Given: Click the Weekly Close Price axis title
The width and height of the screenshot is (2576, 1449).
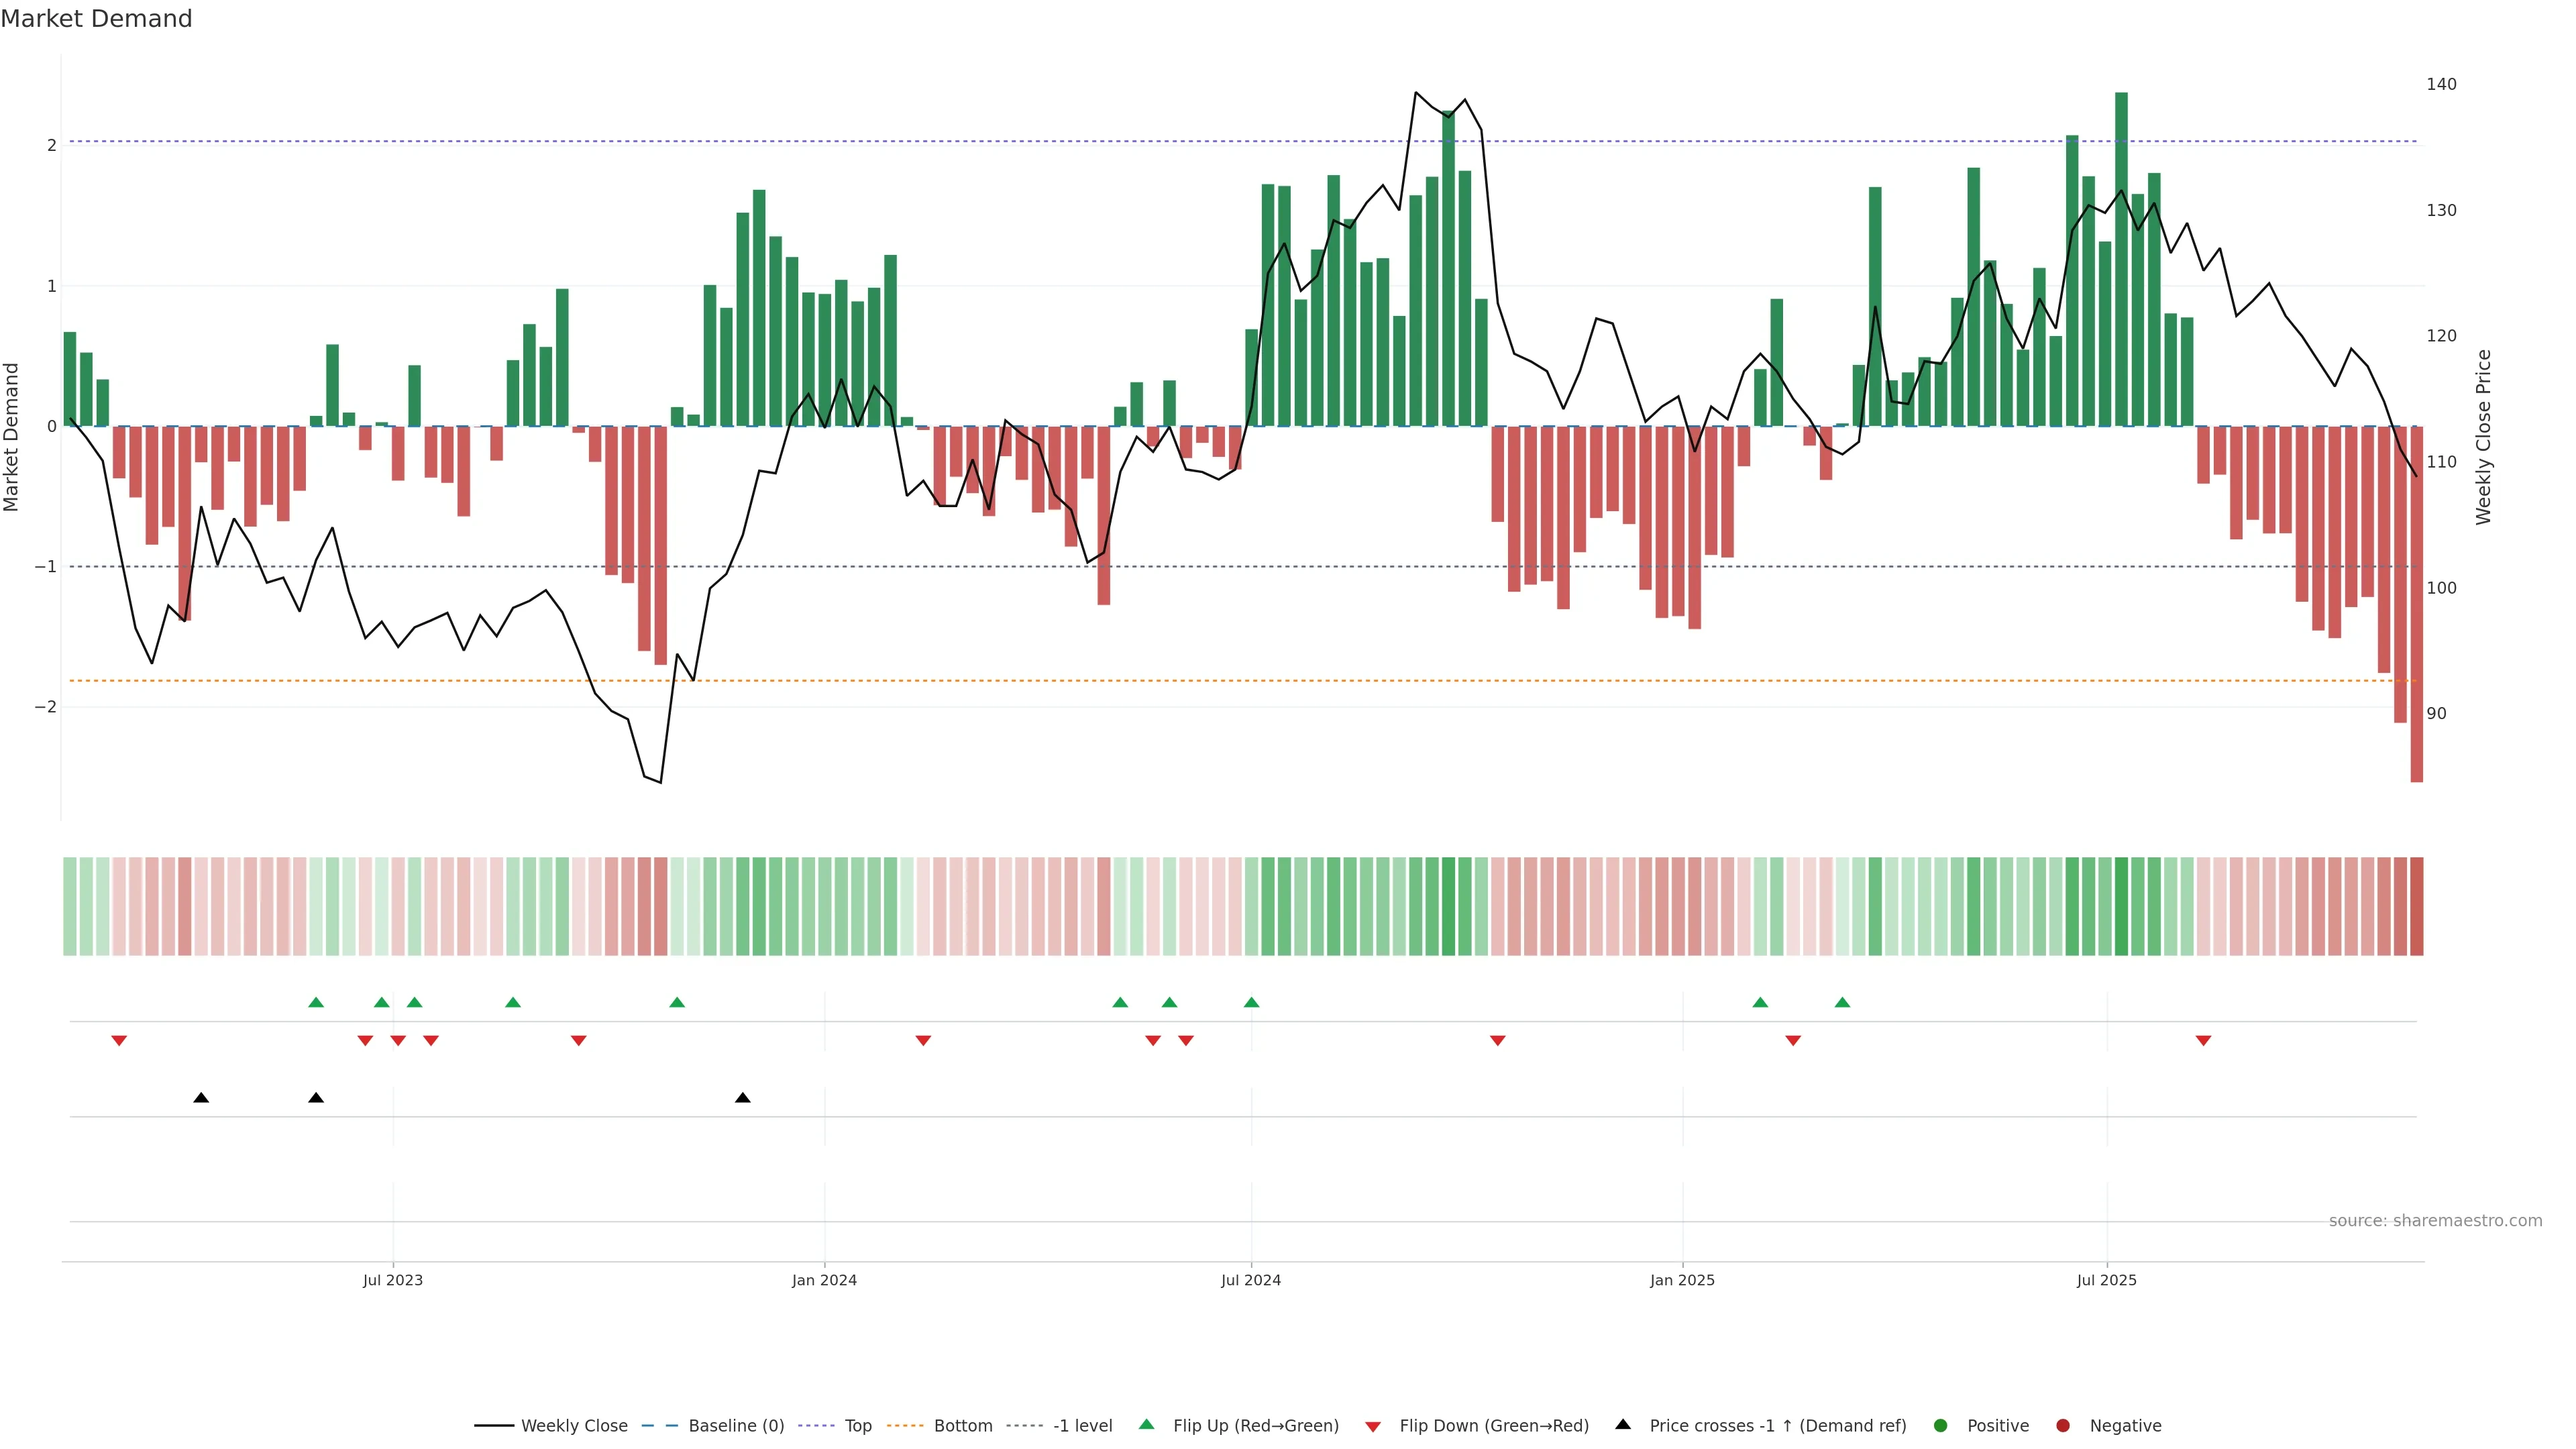Looking at the screenshot, I should pyautogui.click(x=2484, y=437).
